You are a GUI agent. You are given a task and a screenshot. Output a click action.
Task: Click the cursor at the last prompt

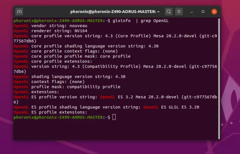114,117
